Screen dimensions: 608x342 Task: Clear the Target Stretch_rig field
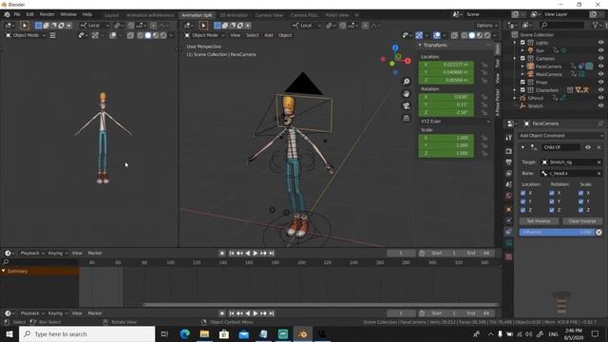coord(598,162)
